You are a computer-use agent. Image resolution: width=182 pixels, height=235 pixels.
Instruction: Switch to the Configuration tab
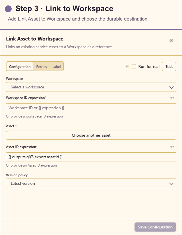[20, 66]
